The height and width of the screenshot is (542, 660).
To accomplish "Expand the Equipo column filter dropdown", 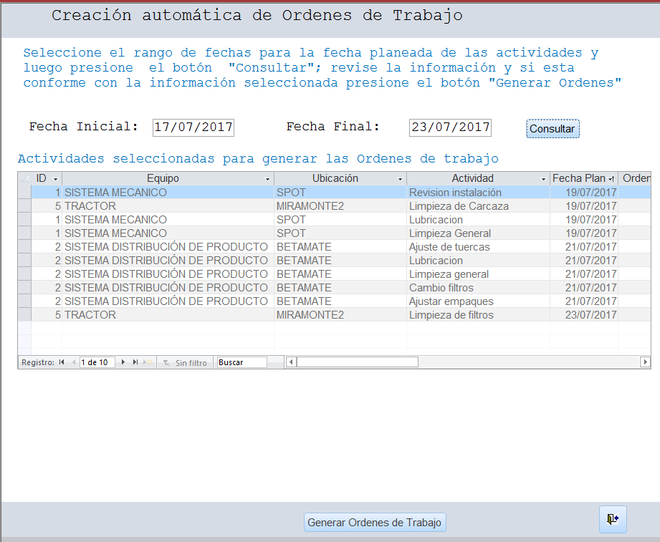I will (267, 179).
